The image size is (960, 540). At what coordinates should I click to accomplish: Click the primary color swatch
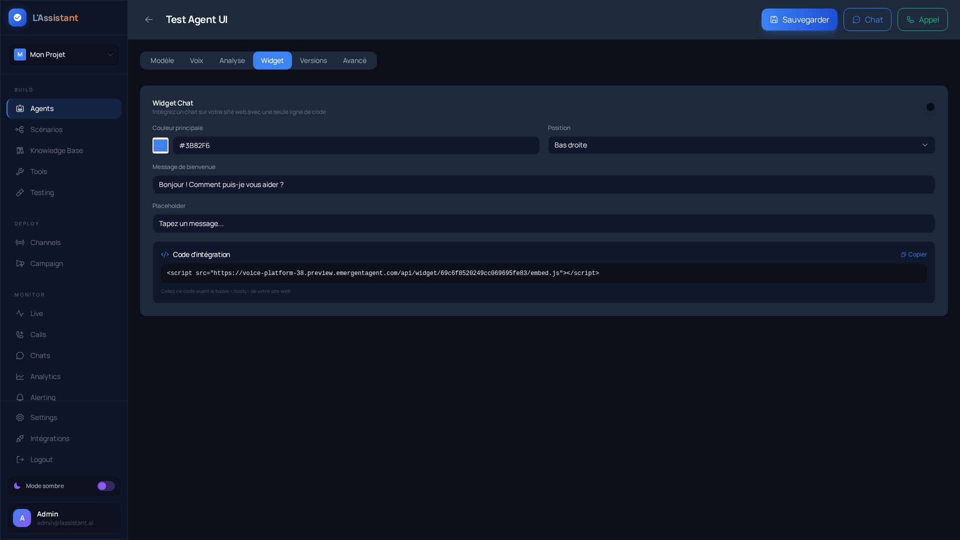pos(160,145)
